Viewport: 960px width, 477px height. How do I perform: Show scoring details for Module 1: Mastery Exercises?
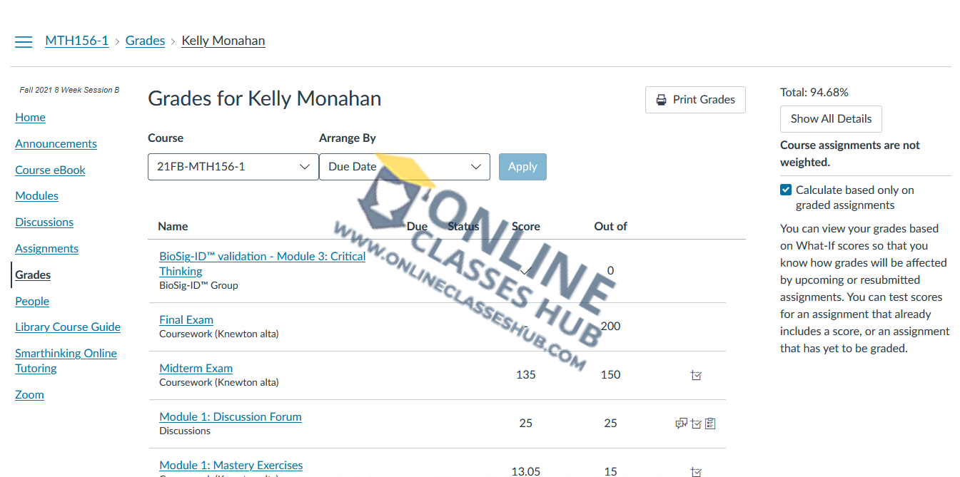pos(696,471)
